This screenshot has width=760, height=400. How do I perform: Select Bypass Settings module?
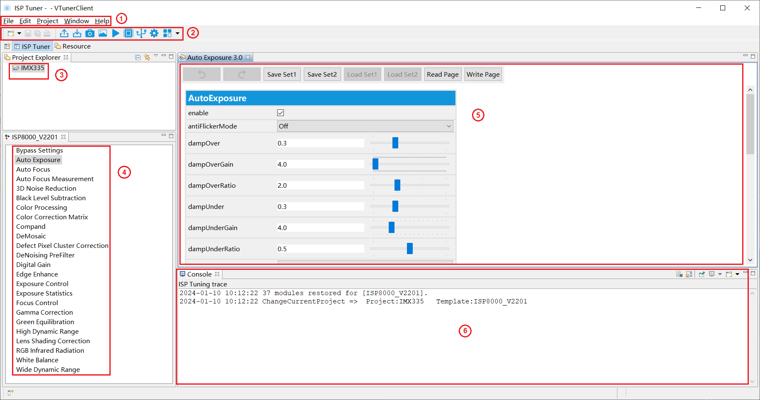pos(39,150)
